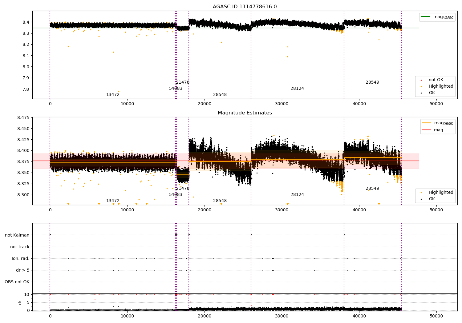Click obsid label 28548 in top plot
This screenshot has height=323, width=462.
(x=220, y=95)
